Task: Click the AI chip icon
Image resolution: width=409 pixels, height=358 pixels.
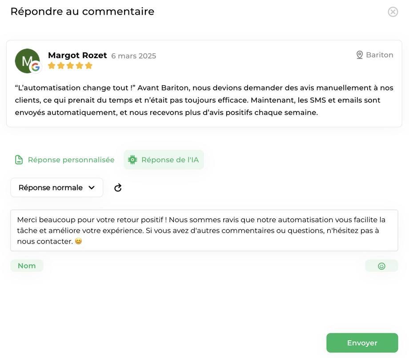Action: tap(132, 160)
